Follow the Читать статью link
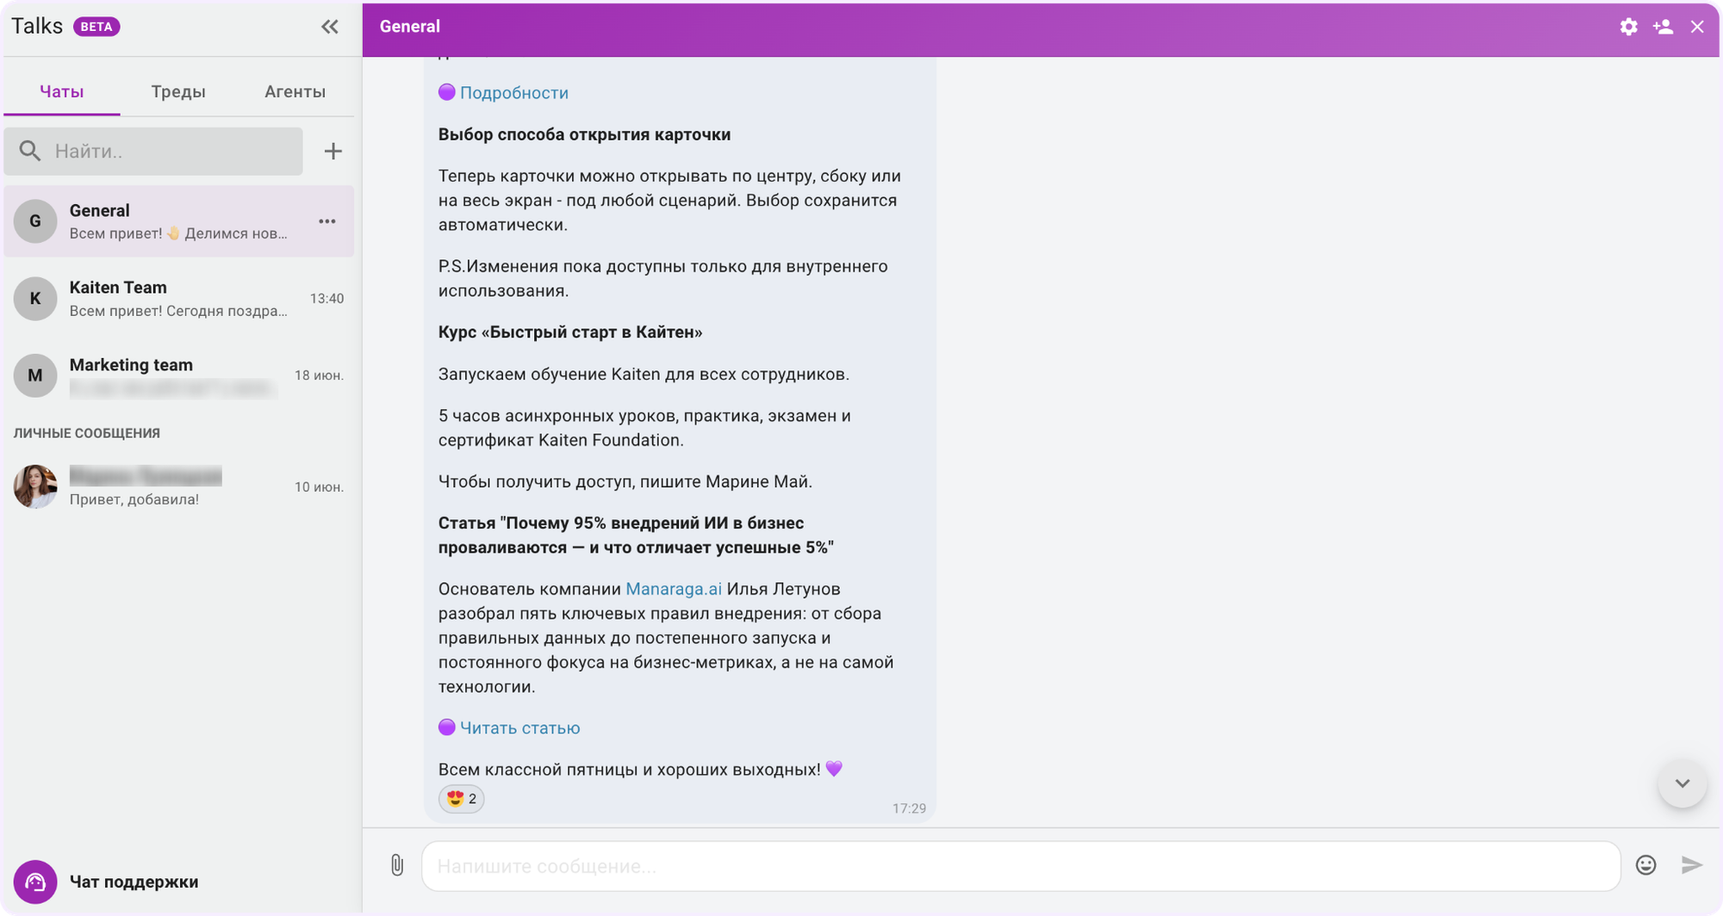The image size is (1723, 916). (519, 728)
